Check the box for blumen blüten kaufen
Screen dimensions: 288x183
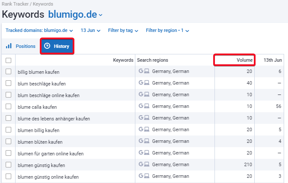[8, 142]
